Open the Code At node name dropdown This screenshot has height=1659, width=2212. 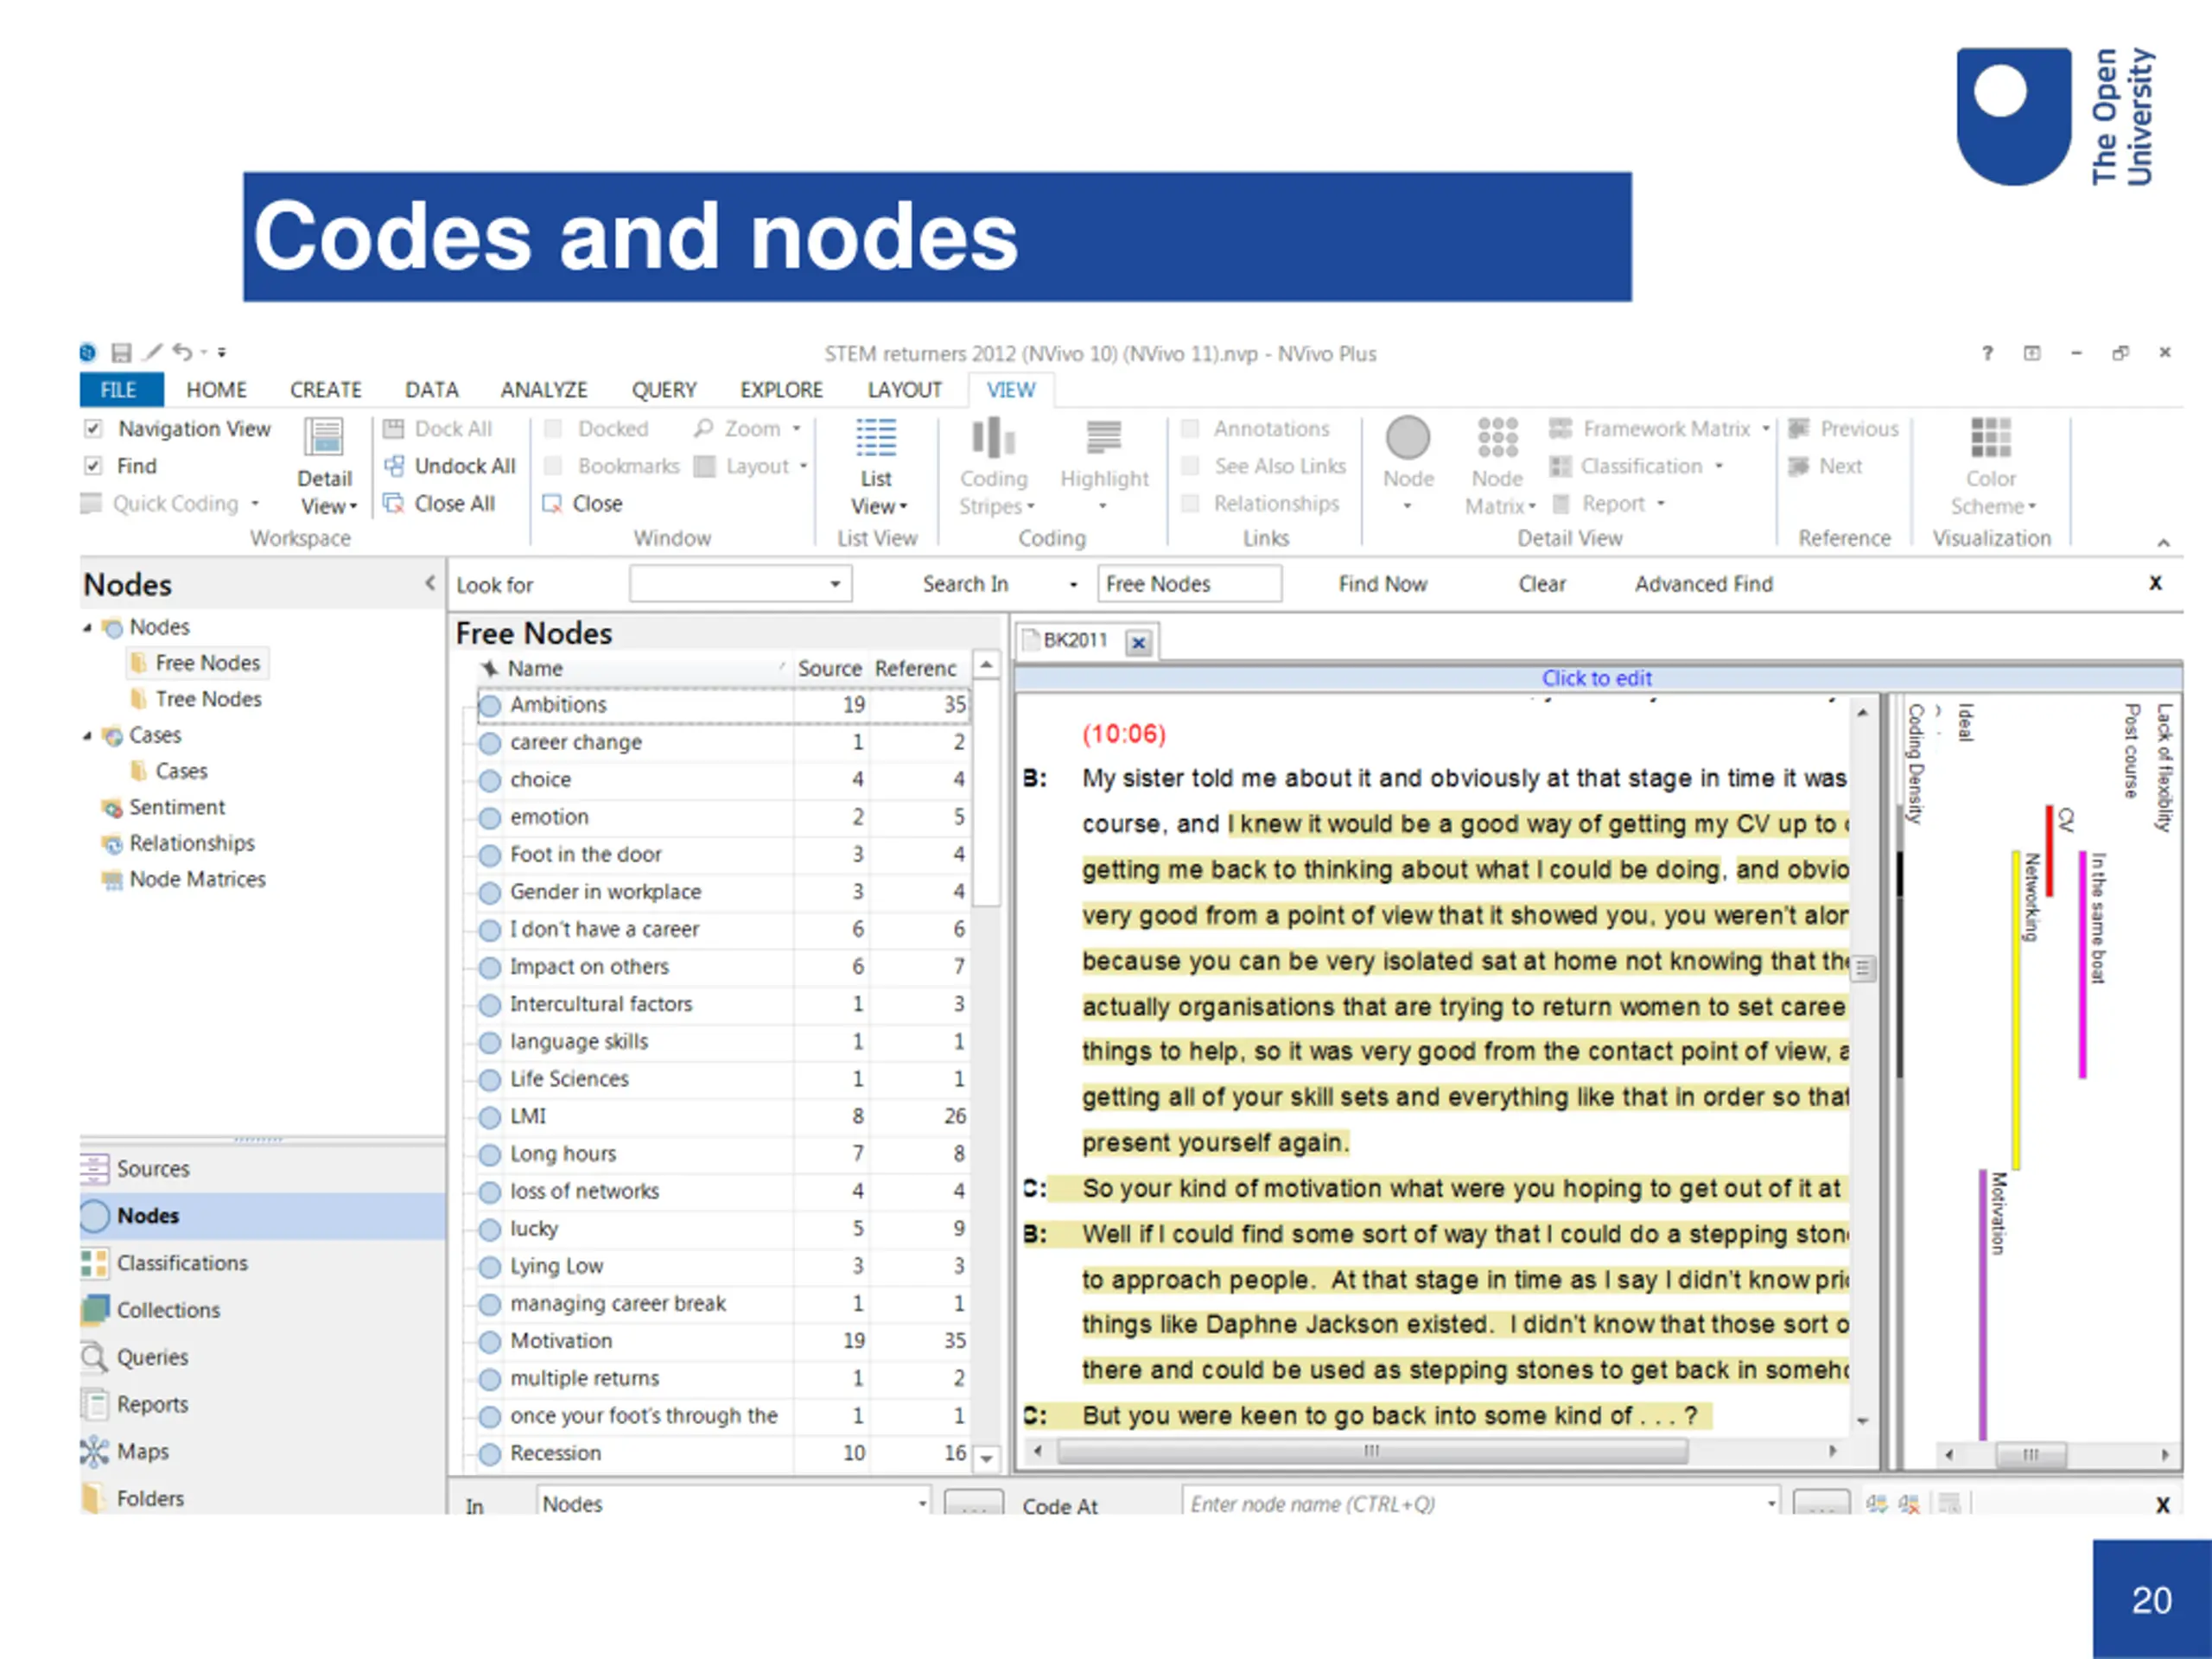[x=1771, y=1503]
